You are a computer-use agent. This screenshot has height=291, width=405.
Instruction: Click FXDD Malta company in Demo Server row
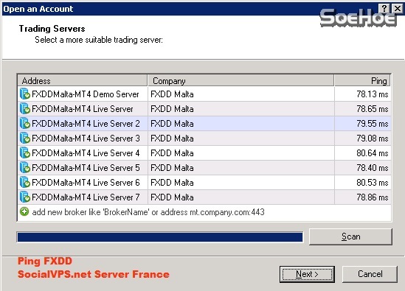172,94
